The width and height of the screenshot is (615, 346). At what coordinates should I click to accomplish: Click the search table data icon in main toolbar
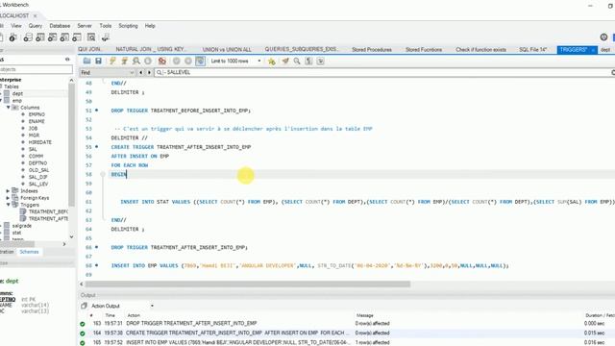[x=91, y=37]
